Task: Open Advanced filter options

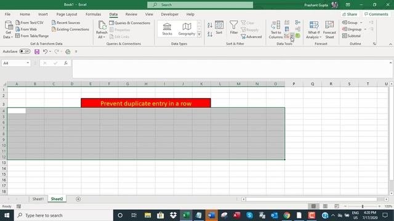Action: click(251, 37)
